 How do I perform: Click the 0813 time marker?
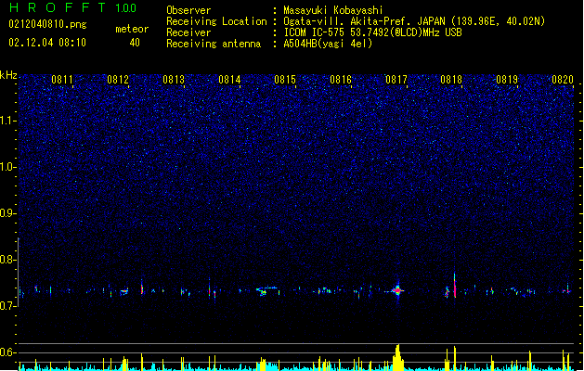pyautogui.click(x=174, y=80)
